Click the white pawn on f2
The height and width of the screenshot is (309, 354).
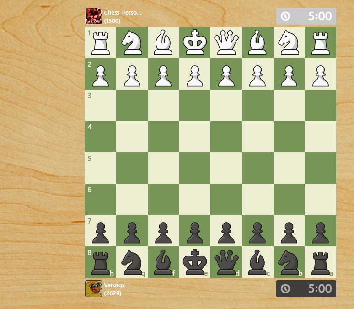point(163,76)
